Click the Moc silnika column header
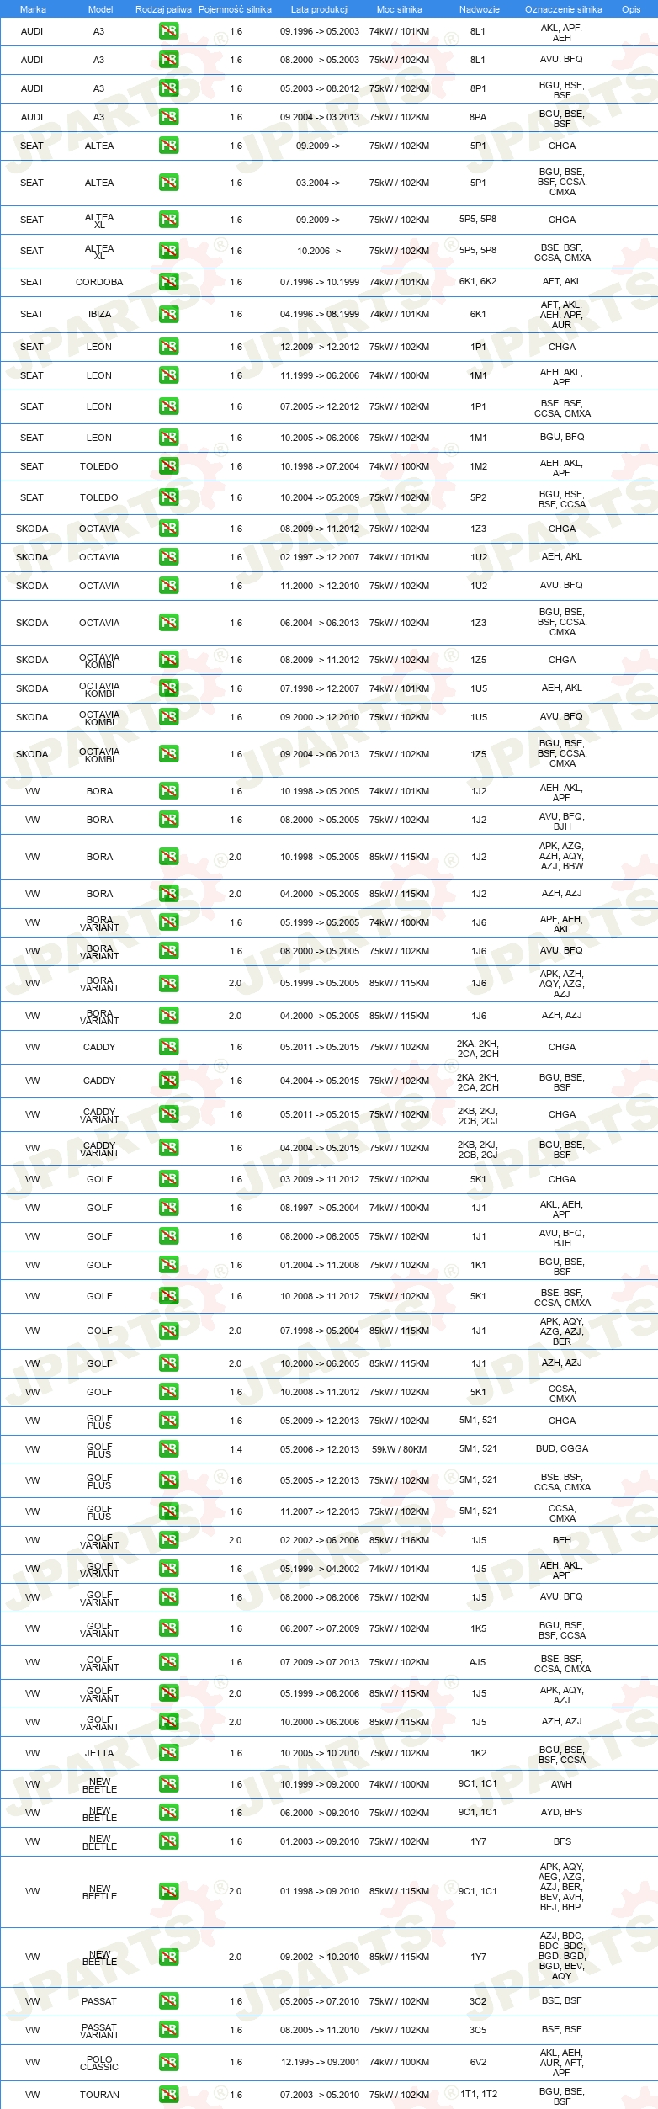This screenshot has width=658, height=2109. click(400, 9)
